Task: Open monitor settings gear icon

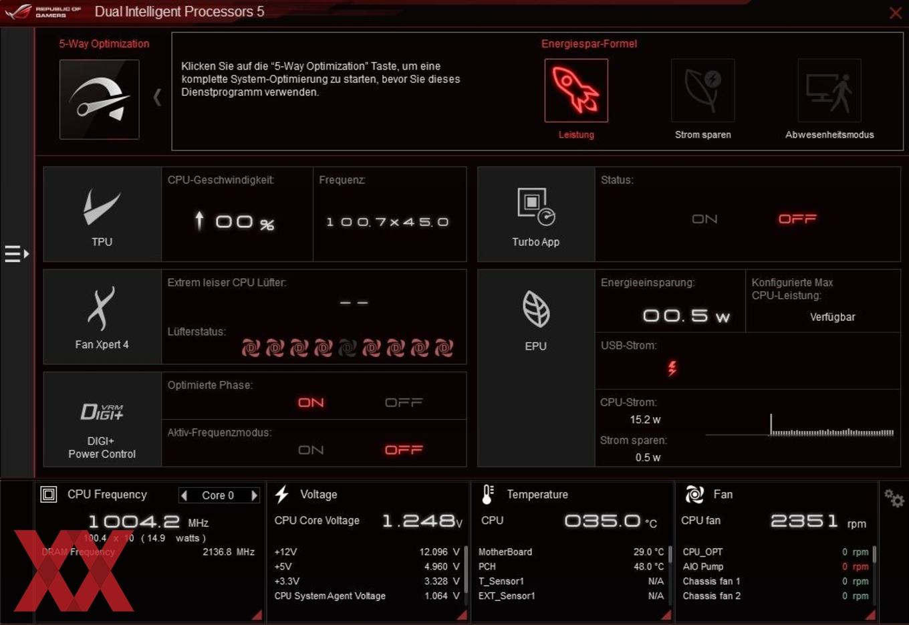Action: tap(894, 498)
